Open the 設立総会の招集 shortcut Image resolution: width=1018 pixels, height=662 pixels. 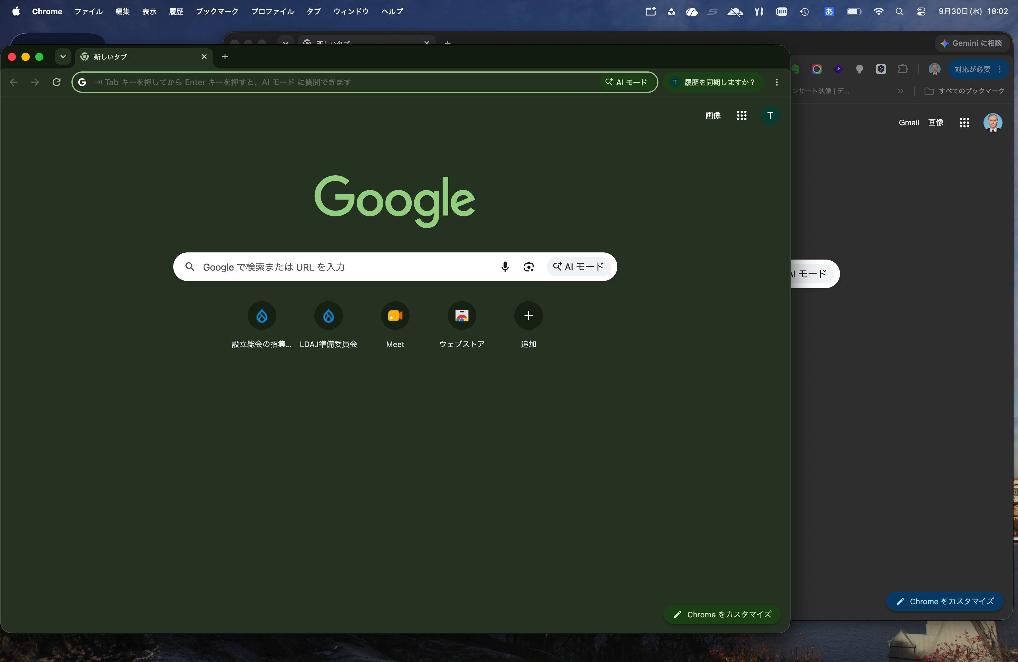[x=262, y=325]
